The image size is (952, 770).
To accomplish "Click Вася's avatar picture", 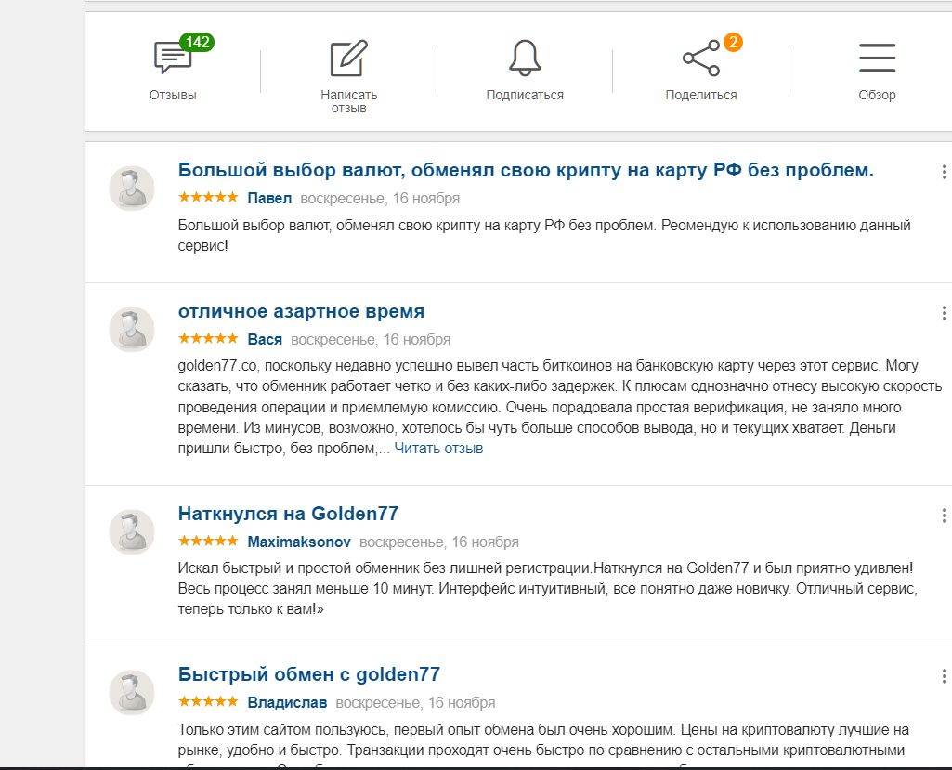I will pos(132,330).
